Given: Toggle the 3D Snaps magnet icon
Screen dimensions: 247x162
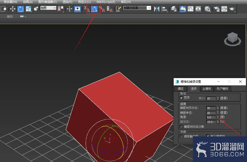Looking at the screenshot, I should pyautogui.click(x=86, y=9).
